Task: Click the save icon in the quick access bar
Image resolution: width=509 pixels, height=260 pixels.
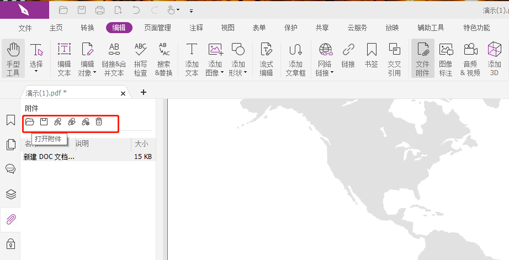Action: point(82,10)
